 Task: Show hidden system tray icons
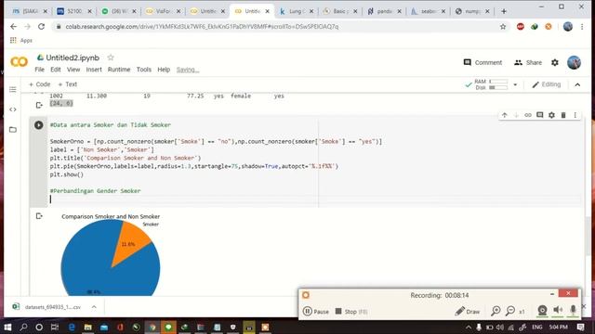click(469, 328)
